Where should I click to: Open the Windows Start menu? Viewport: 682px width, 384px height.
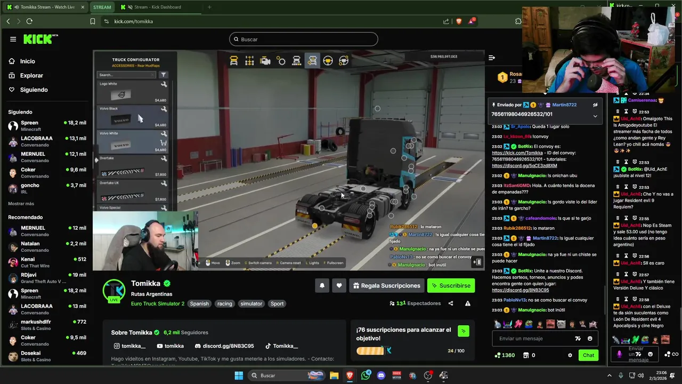[239, 375]
